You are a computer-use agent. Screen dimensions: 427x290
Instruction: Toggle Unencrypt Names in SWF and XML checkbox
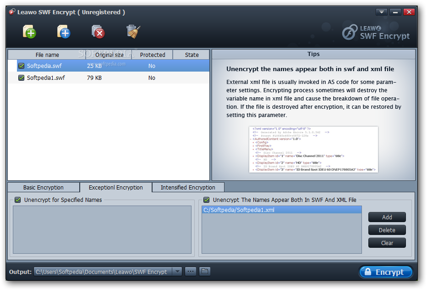(207, 200)
